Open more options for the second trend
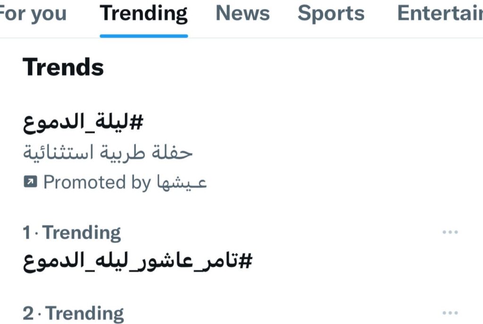 click(450, 313)
